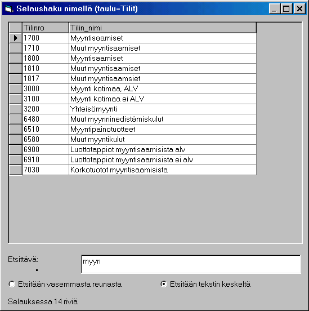This screenshot has height=311, width=309.
Task: Click the Tilinro column header
Action: (46, 28)
